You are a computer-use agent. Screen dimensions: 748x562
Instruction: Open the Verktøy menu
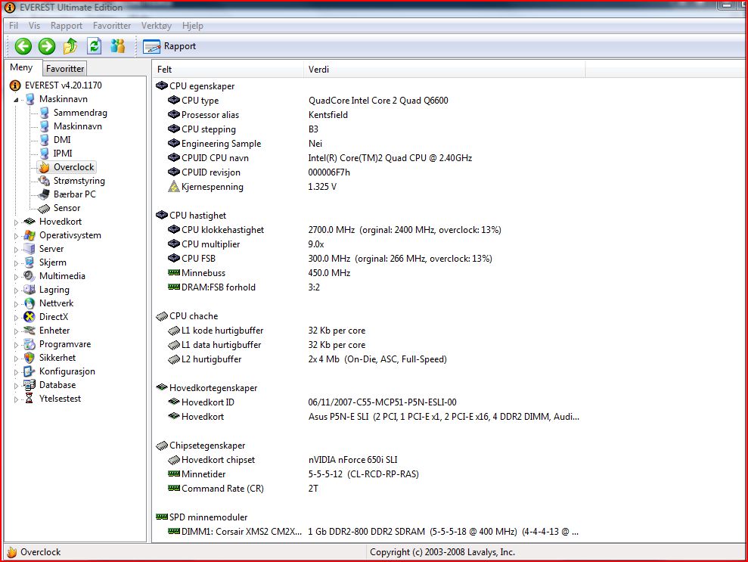click(x=156, y=26)
